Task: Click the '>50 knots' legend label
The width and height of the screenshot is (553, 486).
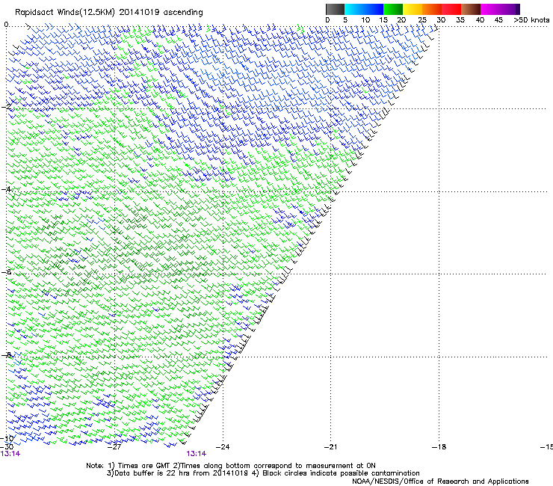Action: click(x=531, y=20)
